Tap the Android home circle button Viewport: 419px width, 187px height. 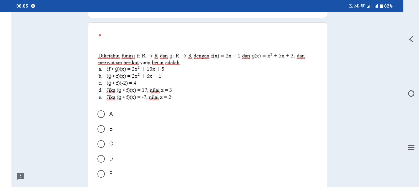point(411,94)
